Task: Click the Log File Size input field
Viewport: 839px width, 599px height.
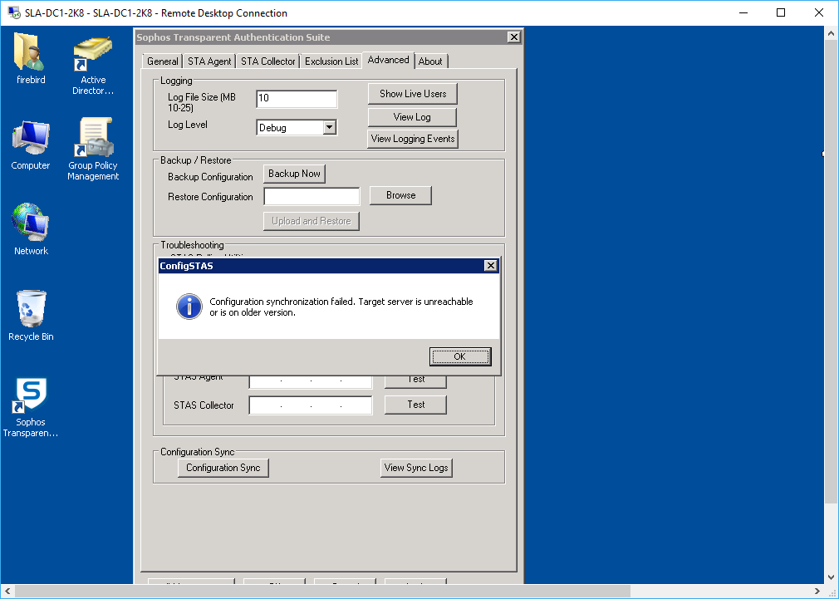Action: [297, 99]
